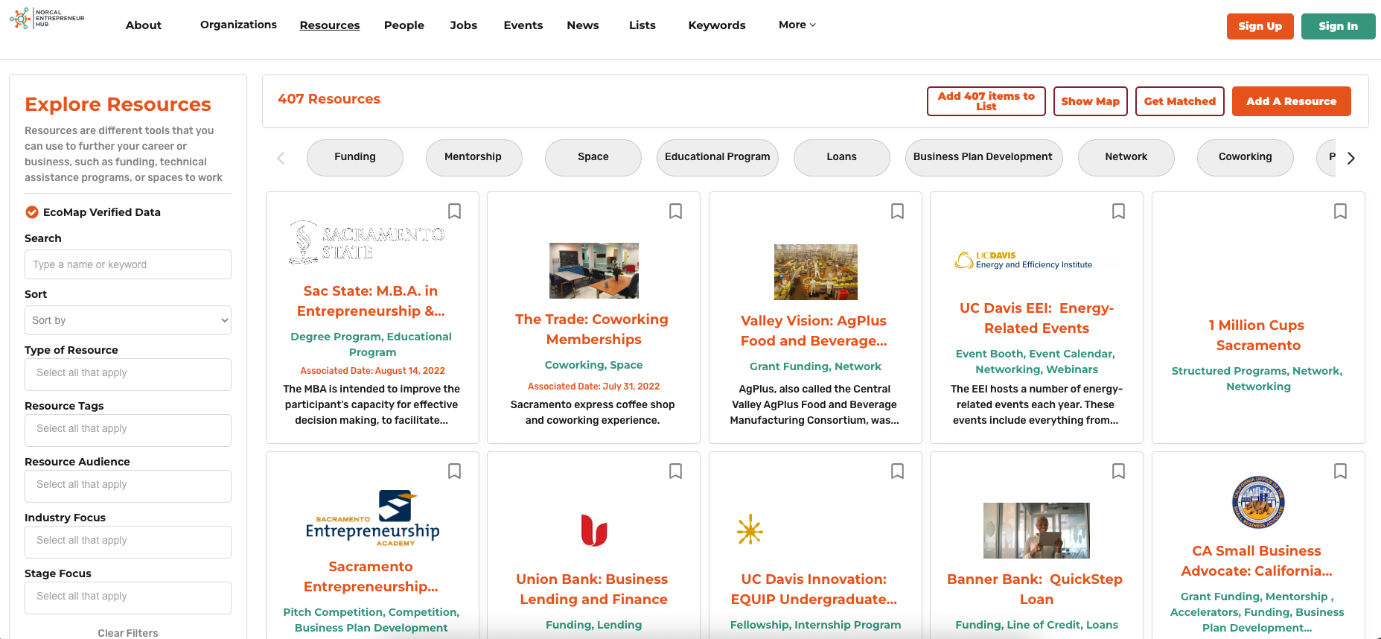Open the Sacramento Entrepreneurship Academy logo

[372, 518]
